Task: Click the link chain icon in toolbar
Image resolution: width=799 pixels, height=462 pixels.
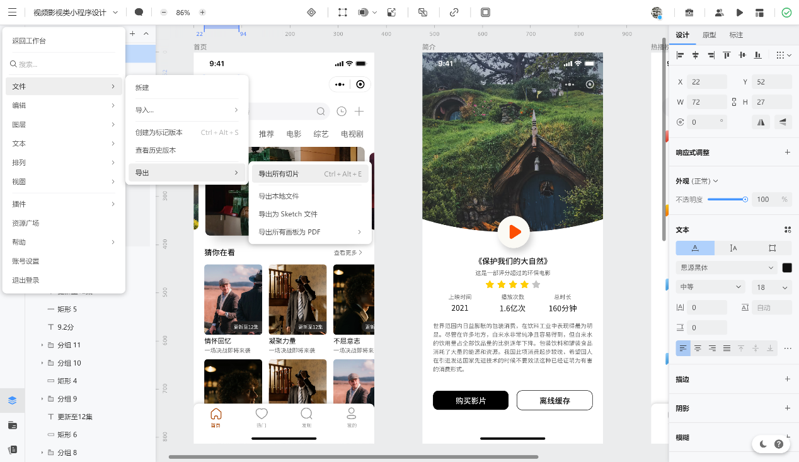Action: tap(454, 12)
